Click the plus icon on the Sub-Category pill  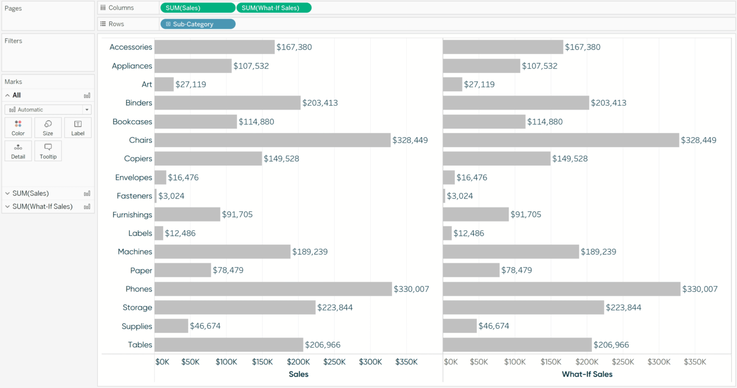167,24
